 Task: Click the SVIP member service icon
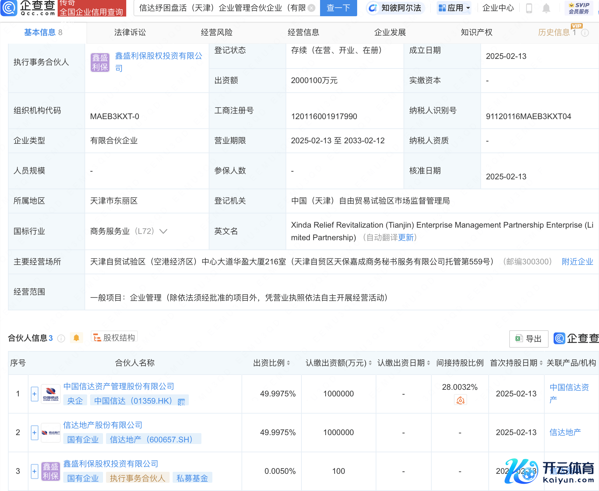pyautogui.click(x=578, y=8)
